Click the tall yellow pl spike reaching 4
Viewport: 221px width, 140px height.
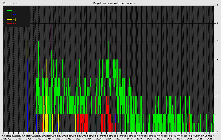click(x=46, y=86)
